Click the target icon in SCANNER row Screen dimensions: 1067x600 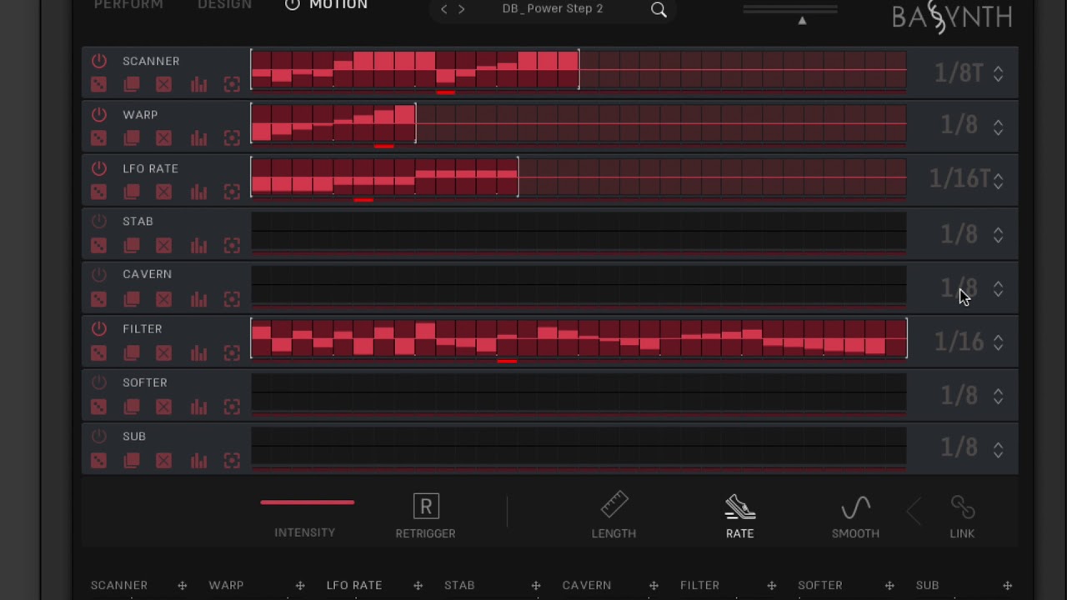[232, 84]
